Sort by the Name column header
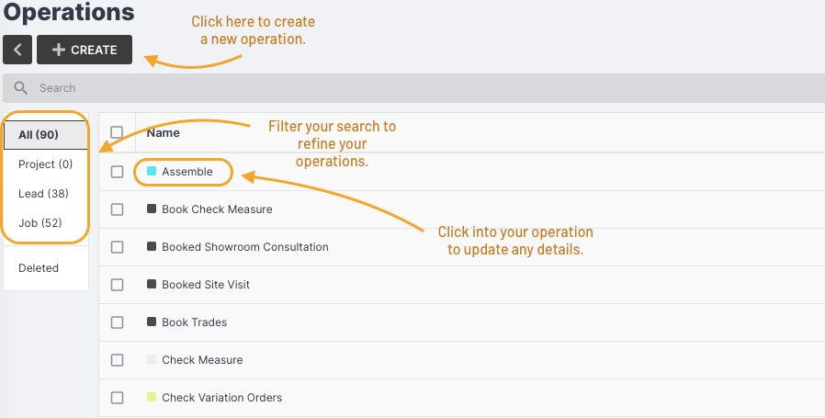 tap(164, 133)
